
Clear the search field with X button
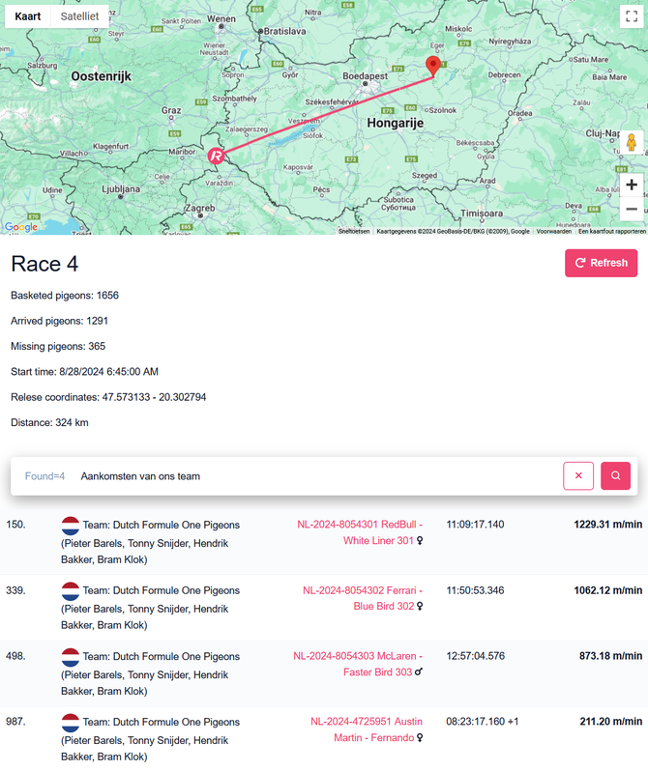click(x=578, y=475)
